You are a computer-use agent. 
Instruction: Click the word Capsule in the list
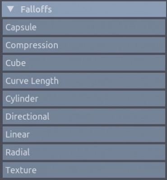point(21,27)
